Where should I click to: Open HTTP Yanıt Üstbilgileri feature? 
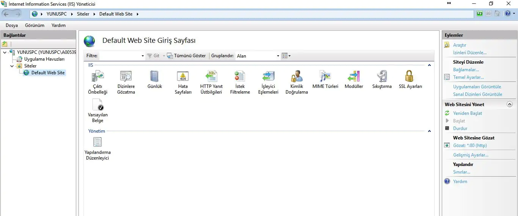tap(211, 77)
